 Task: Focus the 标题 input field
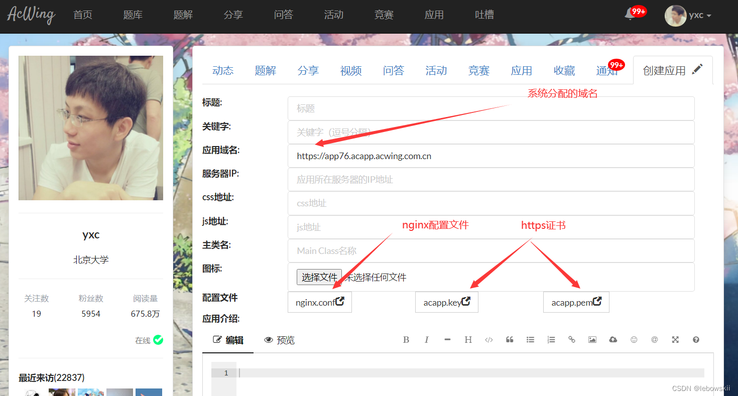pos(491,108)
